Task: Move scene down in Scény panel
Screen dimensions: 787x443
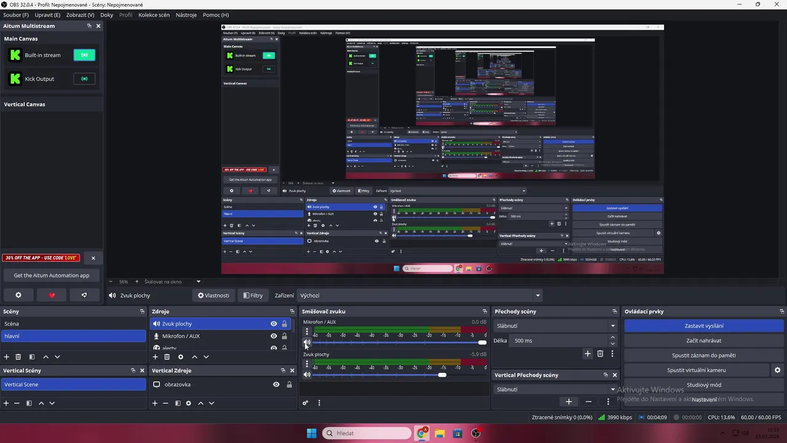Action: coord(57,357)
